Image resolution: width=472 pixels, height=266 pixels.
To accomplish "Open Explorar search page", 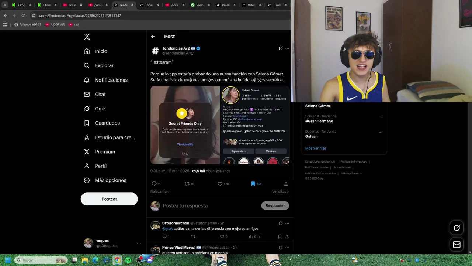I will coord(98,65).
